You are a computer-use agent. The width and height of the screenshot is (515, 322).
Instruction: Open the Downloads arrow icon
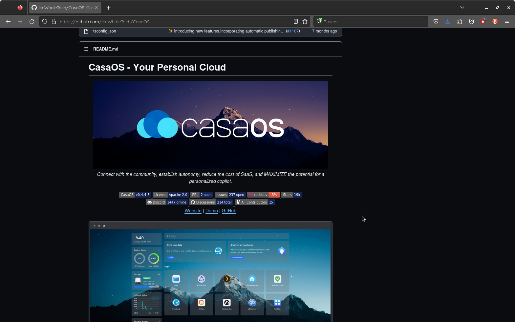tap(448, 22)
